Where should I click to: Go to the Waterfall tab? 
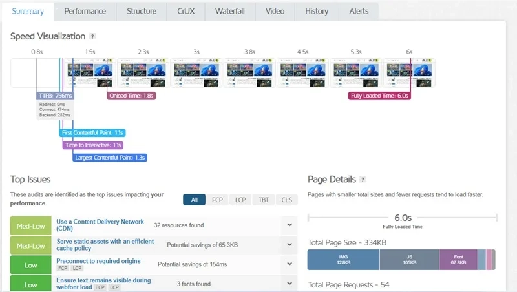[x=230, y=11]
